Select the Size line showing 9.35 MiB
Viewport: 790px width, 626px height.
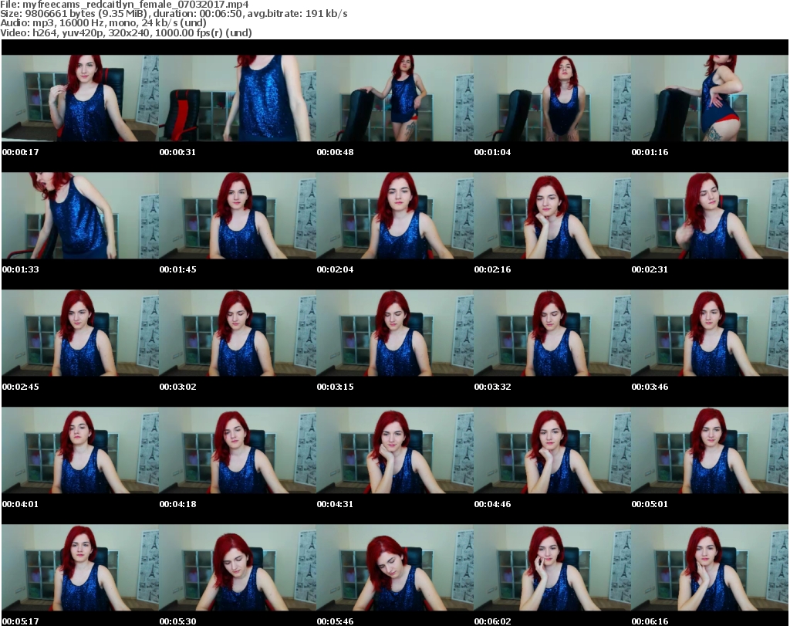[174, 14]
